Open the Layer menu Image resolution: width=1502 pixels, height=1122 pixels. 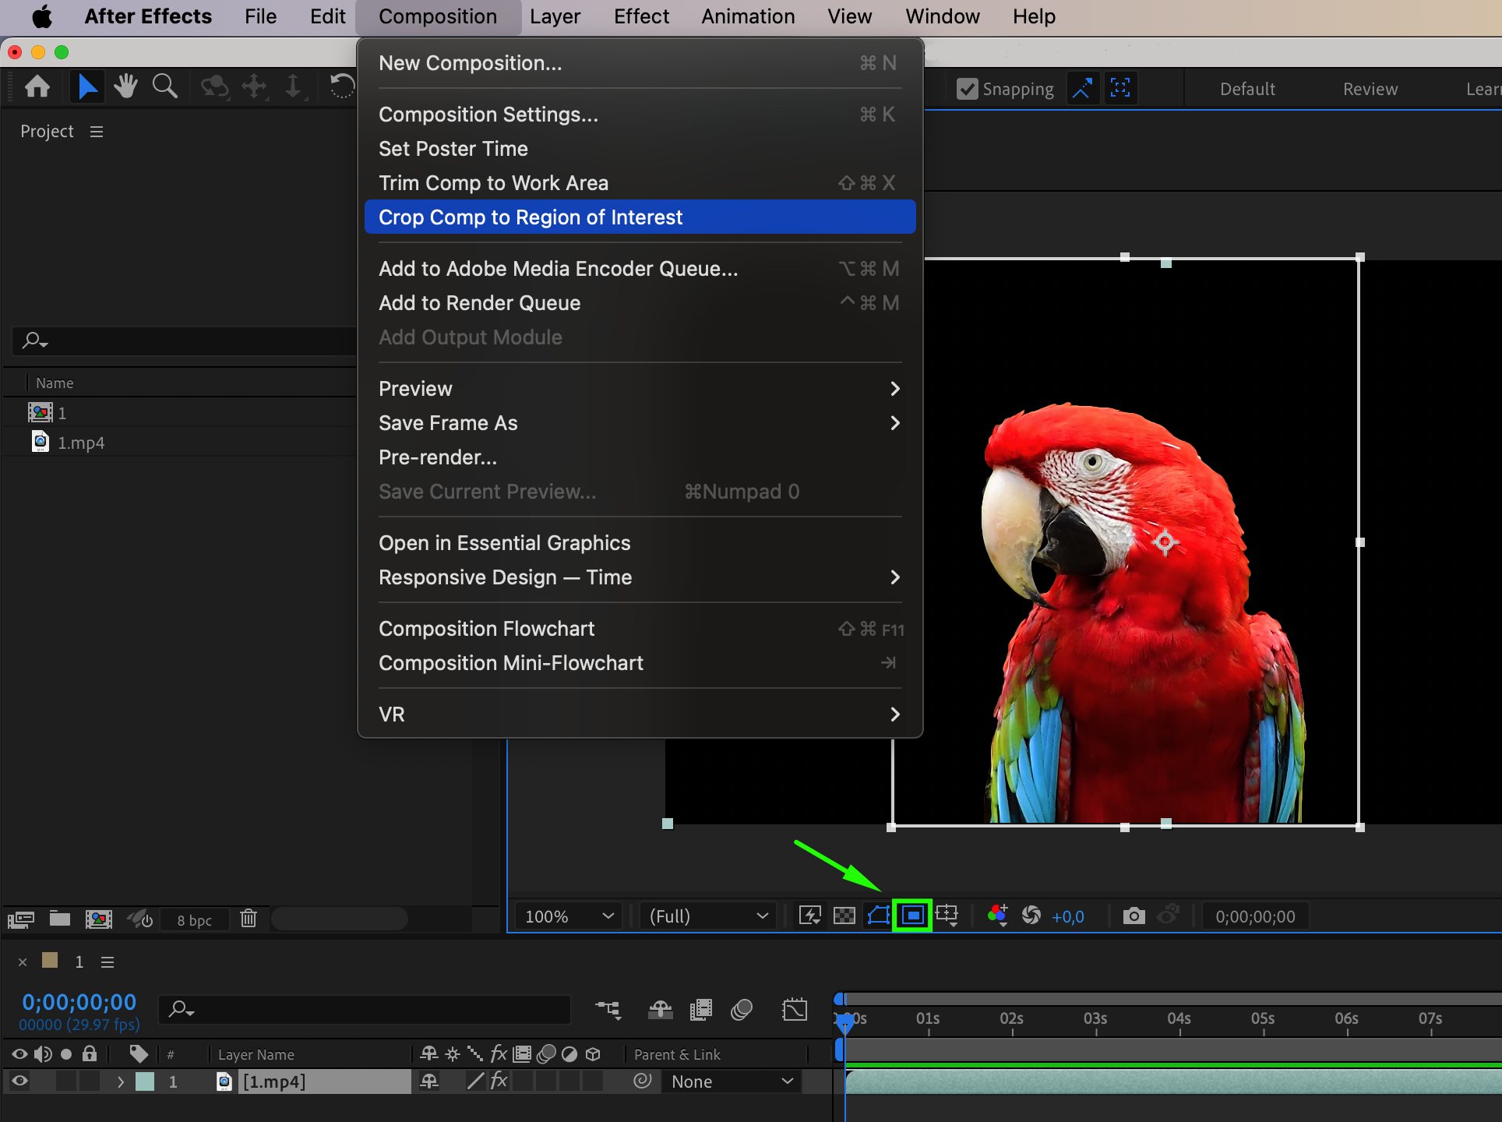(555, 16)
